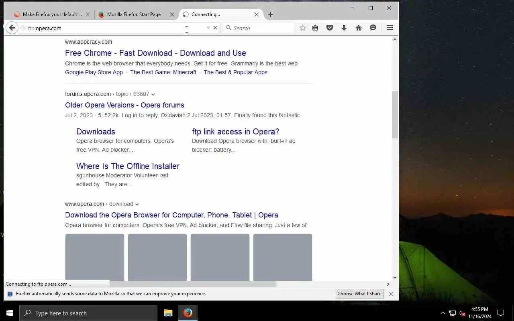Open the Action Center notifications icon
The width and height of the screenshot is (514, 321).
pyautogui.click(x=501, y=313)
